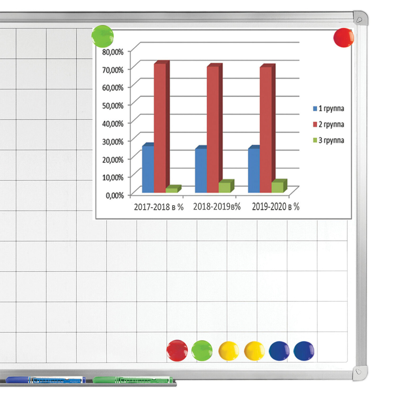This screenshot has height=397, width=397.
Task: Select the green Brauberg marker on the tray
Action: click(133, 380)
